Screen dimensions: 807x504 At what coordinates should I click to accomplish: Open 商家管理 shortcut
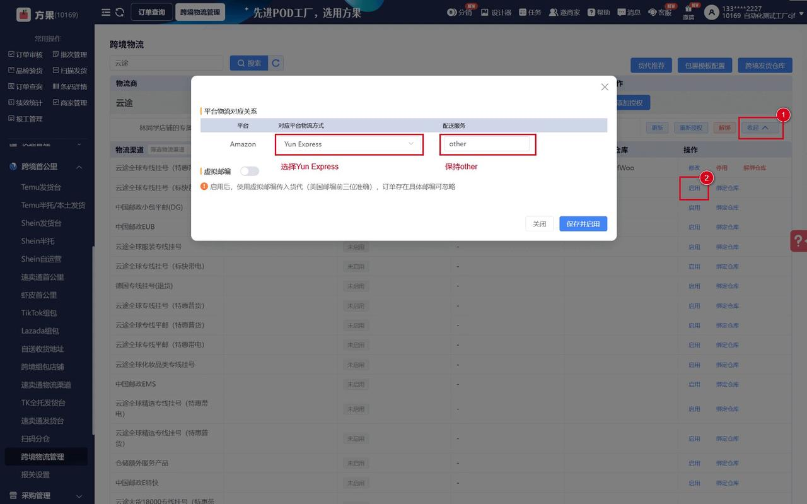[x=70, y=103]
